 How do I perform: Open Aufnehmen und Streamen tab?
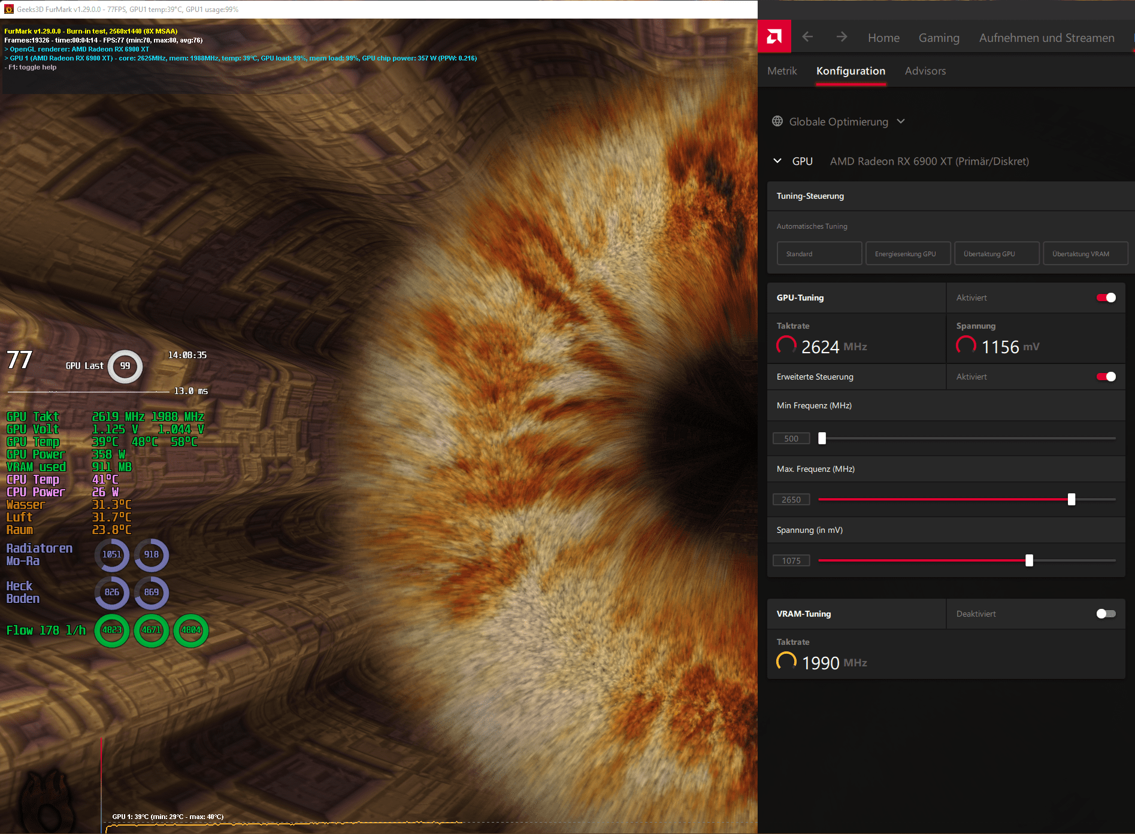[1046, 38]
